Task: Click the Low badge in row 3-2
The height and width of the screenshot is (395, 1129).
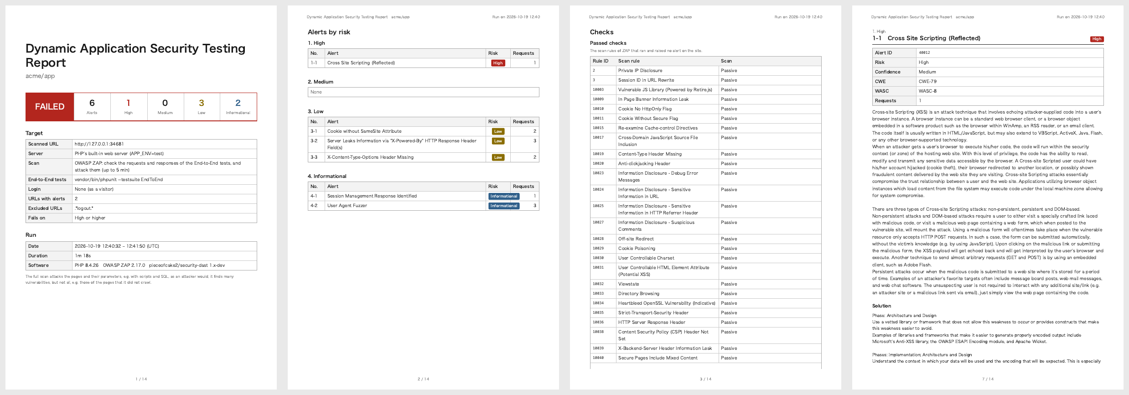Action: pyautogui.click(x=498, y=141)
